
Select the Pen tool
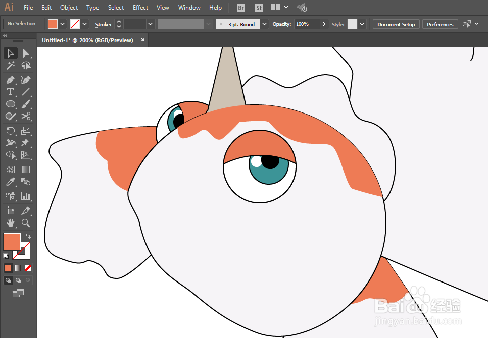pyautogui.click(x=11, y=80)
